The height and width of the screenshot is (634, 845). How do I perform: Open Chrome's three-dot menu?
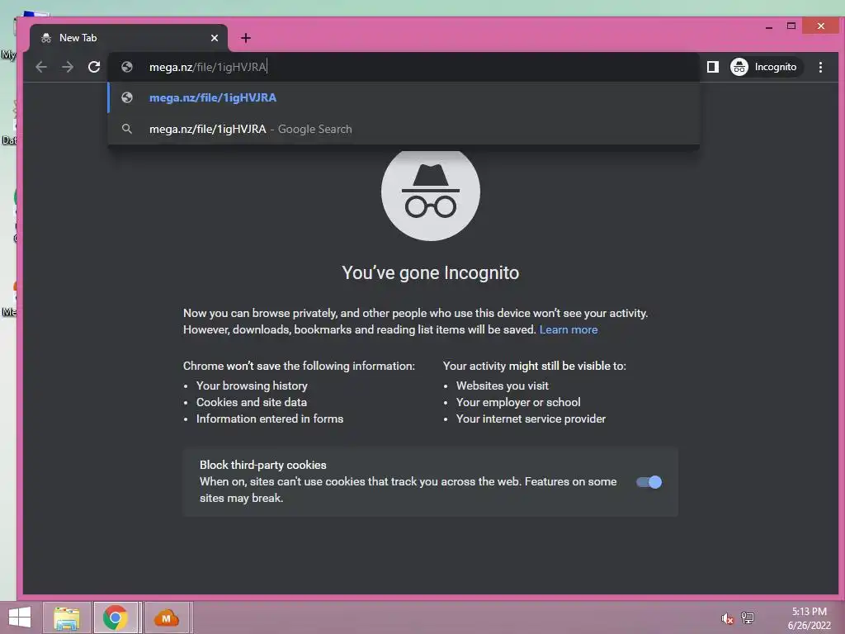tap(820, 67)
